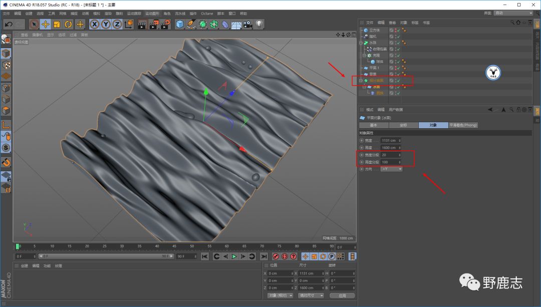The height and width of the screenshot is (307, 541).
Task: Click the timeline ruler at frame 45
Action: [x=175, y=246]
